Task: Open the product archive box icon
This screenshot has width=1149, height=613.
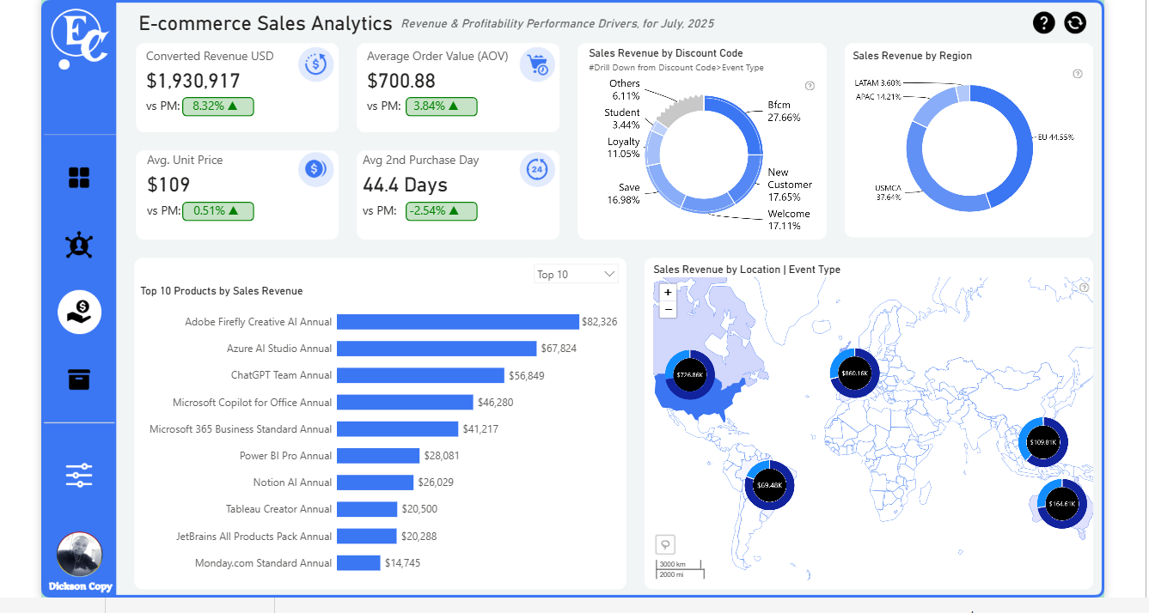Action: click(x=79, y=379)
